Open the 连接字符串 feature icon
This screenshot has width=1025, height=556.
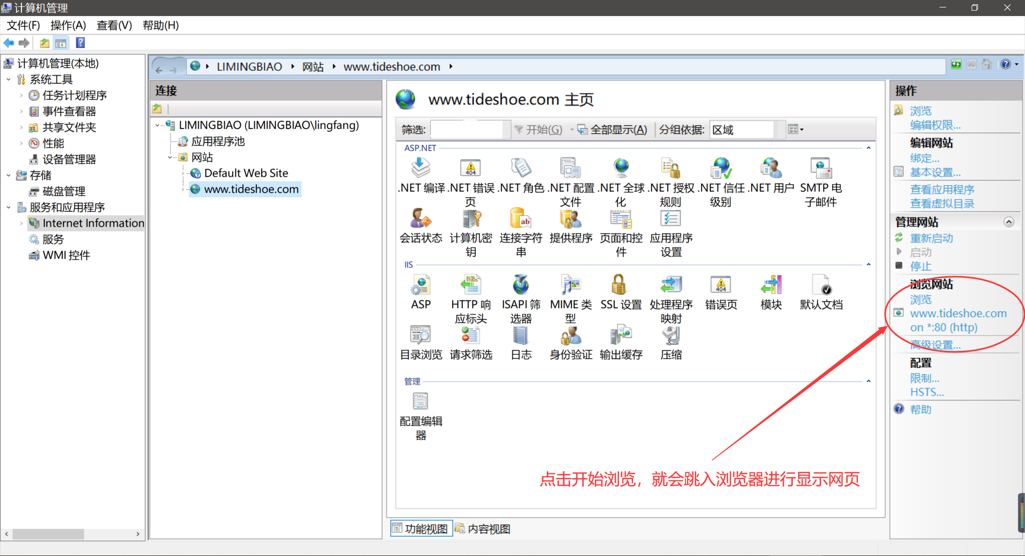(x=521, y=219)
